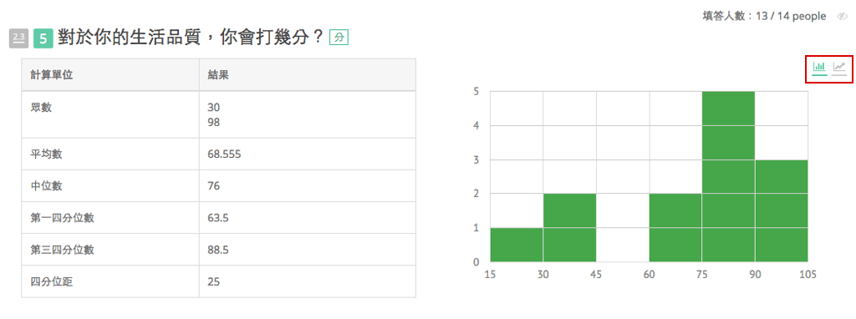Image resolution: width=856 pixels, height=319 pixels.
Task: Select the 平均數 value 68.555
Action: tap(224, 154)
